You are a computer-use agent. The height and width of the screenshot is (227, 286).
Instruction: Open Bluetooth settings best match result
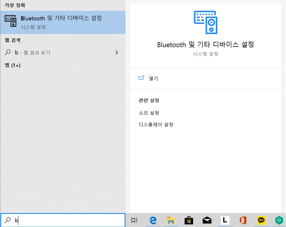click(x=63, y=22)
